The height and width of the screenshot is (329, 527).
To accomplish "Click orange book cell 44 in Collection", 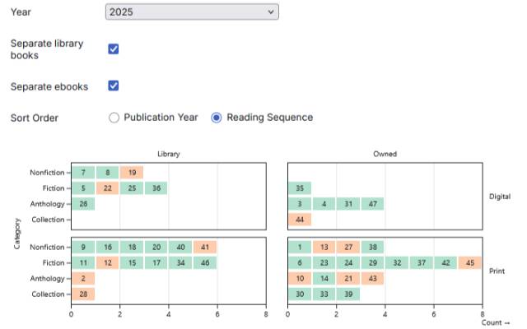I will (x=300, y=220).
